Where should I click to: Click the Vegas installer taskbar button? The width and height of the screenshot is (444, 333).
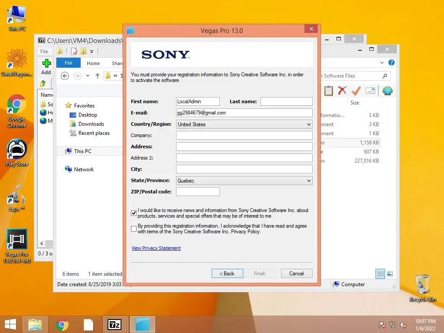point(142,324)
